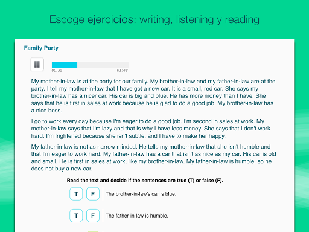
Task: Click the paragraph starting "My father-in-law is not"
Action: click(153, 158)
